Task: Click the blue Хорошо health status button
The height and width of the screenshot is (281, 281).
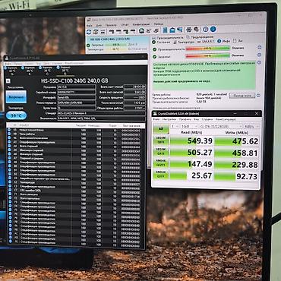Action: (16, 97)
